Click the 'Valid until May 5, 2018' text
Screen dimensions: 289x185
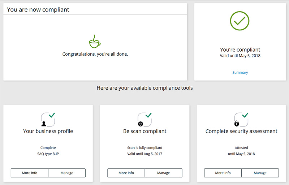[x=240, y=56]
